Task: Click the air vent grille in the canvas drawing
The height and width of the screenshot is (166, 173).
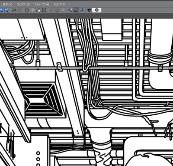Action: [43, 100]
